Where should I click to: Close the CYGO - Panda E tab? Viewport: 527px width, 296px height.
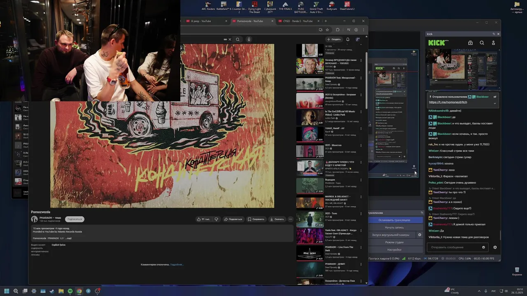pyautogui.click(x=318, y=21)
